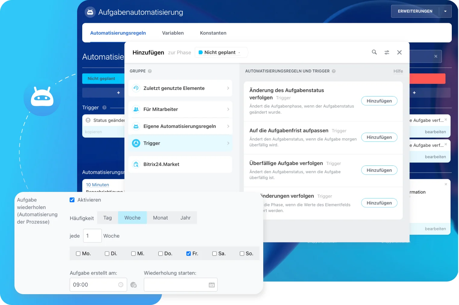
Task: Click the help icon next to GRUPPE
Action: coord(150,71)
